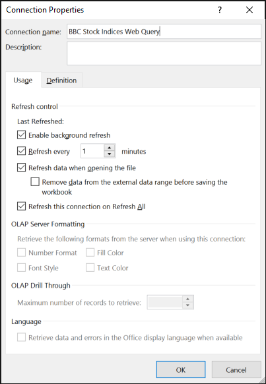This screenshot has width=266, height=384.
Task: Click the Help question mark icon
Action: click(x=220, y=10)
